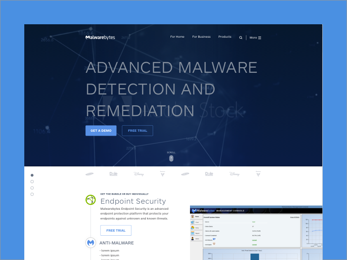Click the Malwarebytes logo in console banner
Image resolution: width=347 pixels, height=260 pixels.
coord(203,211)
